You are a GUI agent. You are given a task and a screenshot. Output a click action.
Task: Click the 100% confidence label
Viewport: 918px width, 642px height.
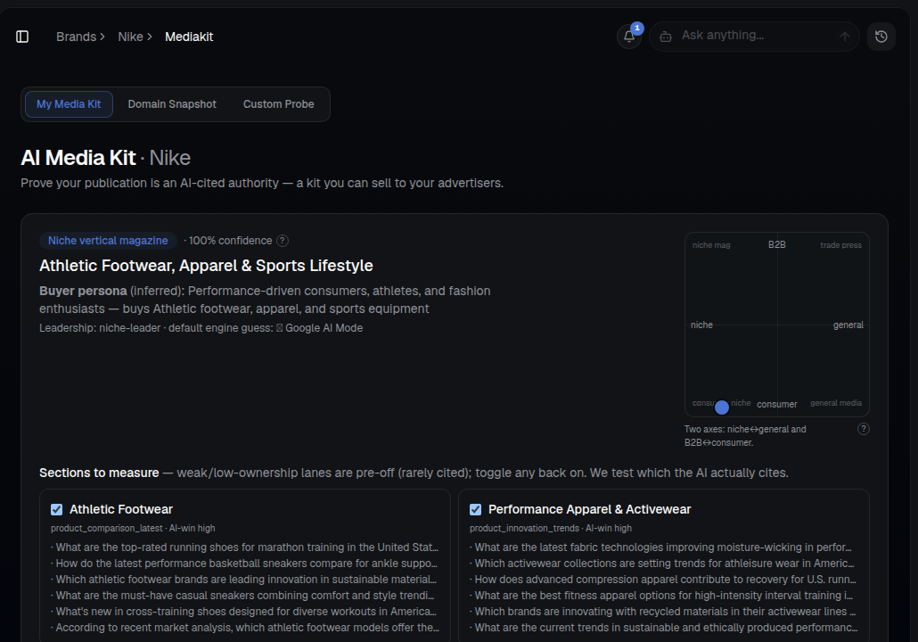pos(230,241)
